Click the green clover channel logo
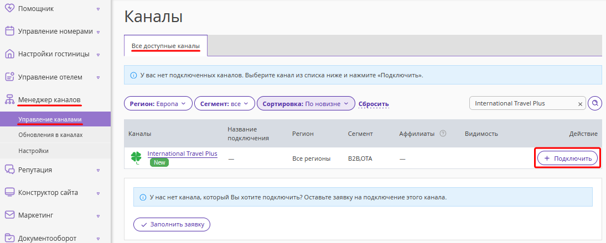 [136, 158]
